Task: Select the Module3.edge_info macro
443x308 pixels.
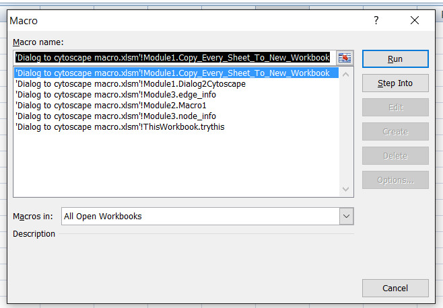Action: [x=176, y=95]
